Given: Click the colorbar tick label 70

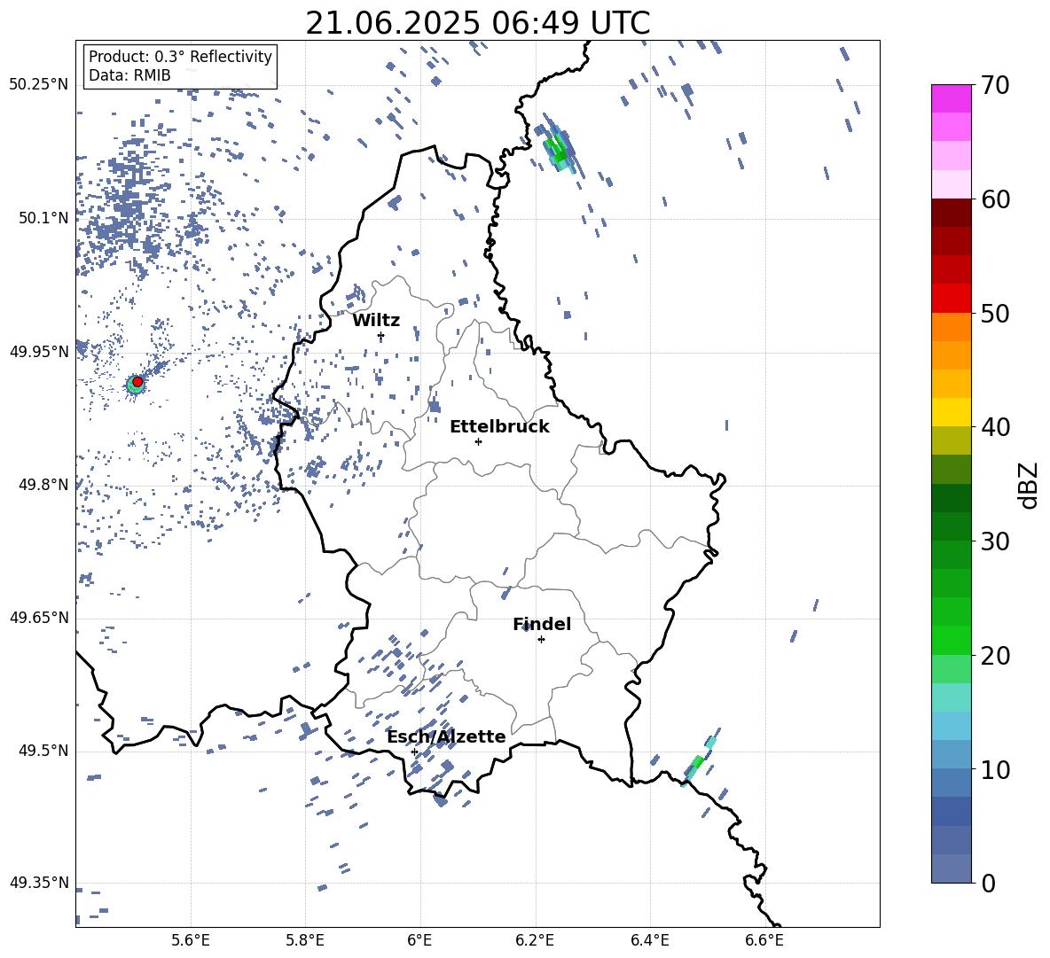Looking at the screenshot, I should tap(994, 86).
